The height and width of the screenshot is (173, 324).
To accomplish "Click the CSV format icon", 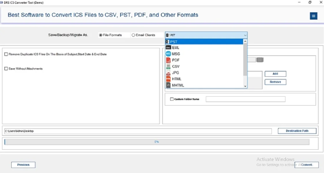I will [168, 66].
